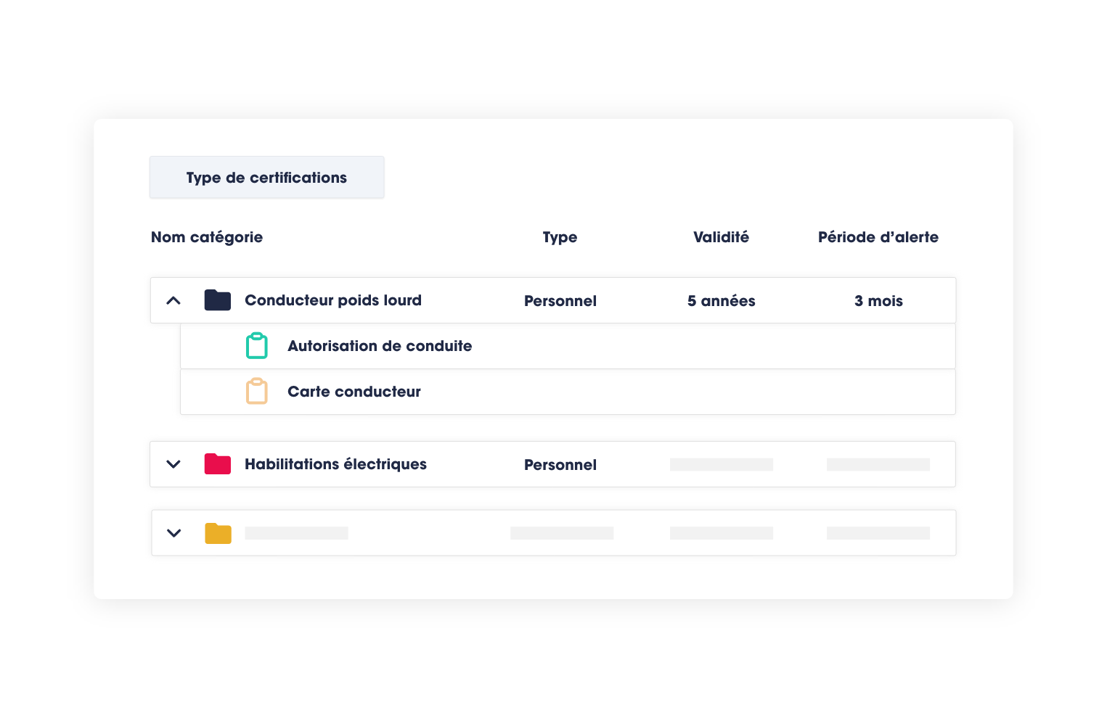Click the orange clipboard icon for Carte conducteur
Screen dimensions: 1107x718
click(x=257, y=392)
